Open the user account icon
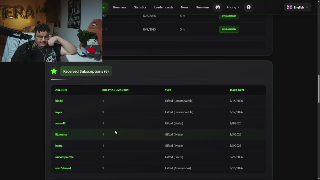320x180 pixels. (248, 7)
